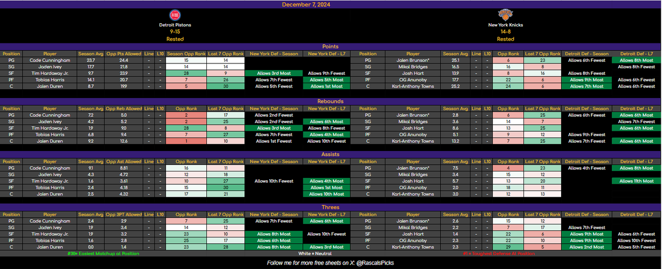Click Jalen Brunson's rank 4 cell in Assists
Viewport: 662px width, 269px height.
[509, 168]
